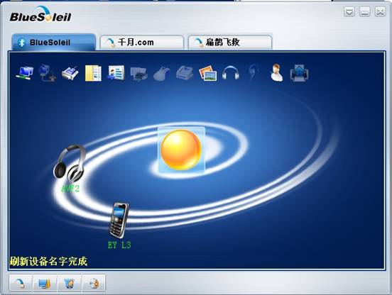Open the Basic Imaging photos icon
392x295 pixels.
[x=208, y=73]
